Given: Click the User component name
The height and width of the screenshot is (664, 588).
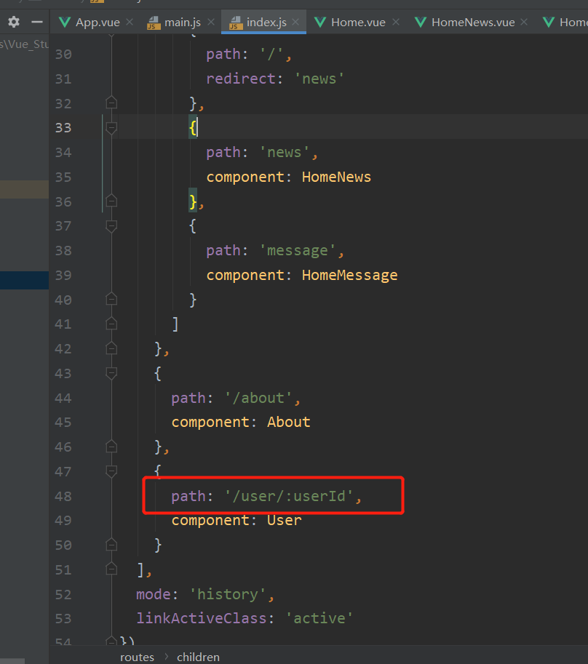Looking at the screenshot, I should [x=285, y=521].
